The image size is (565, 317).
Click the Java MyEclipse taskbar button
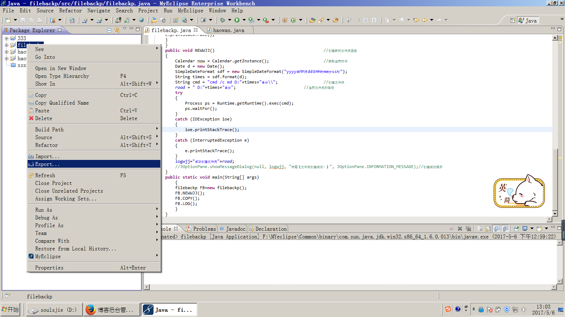click(169, 310)
